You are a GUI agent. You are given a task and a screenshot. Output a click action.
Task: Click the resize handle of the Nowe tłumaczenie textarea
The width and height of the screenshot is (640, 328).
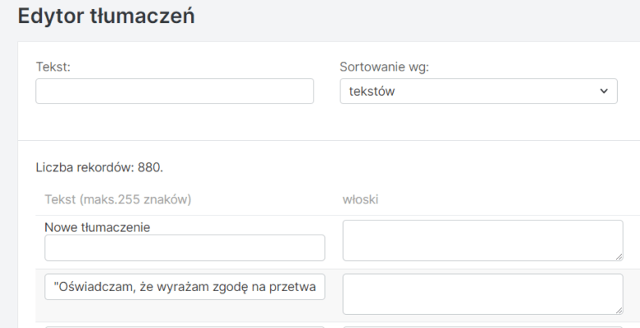coord(618,256)
